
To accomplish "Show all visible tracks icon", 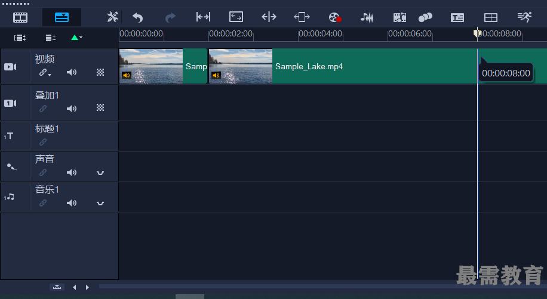I will (20, 38).
